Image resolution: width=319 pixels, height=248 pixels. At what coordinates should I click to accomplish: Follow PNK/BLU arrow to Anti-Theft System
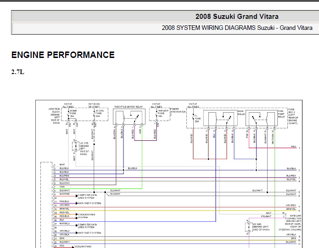click(89, 203)
